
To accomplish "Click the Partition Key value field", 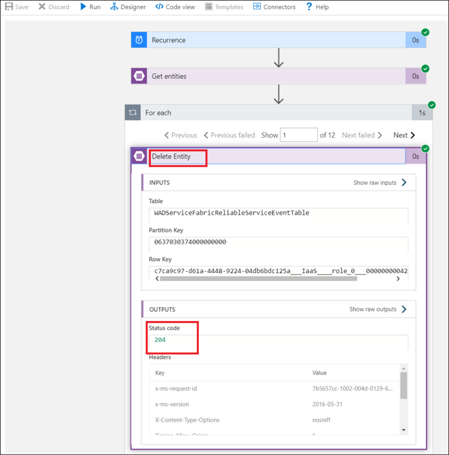I will click(x=279, y=244).
